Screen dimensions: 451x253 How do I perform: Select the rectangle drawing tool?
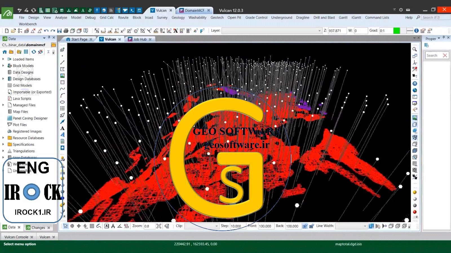(63, 82)
